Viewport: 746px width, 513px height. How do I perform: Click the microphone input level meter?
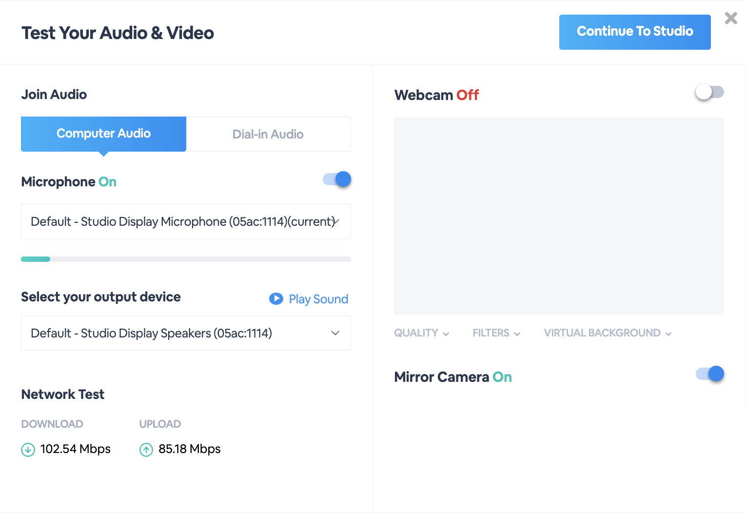pos(186,259)
